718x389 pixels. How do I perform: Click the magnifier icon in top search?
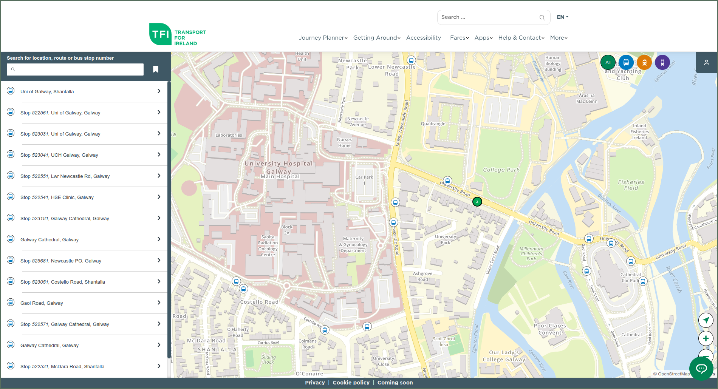542,17
